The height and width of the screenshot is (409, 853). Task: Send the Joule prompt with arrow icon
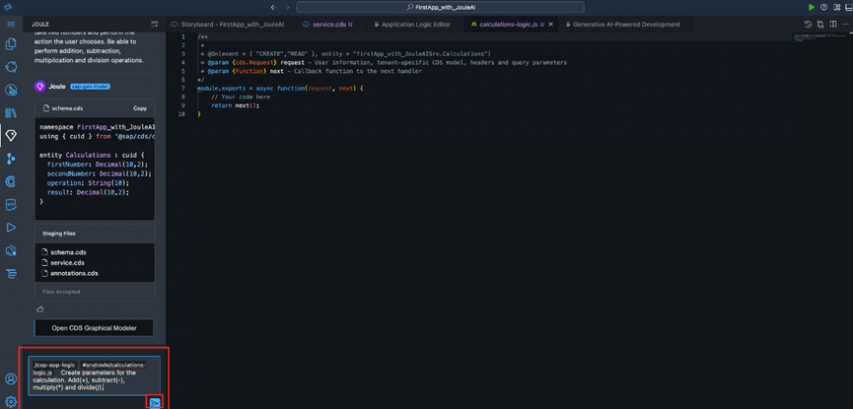click(155, 402)
